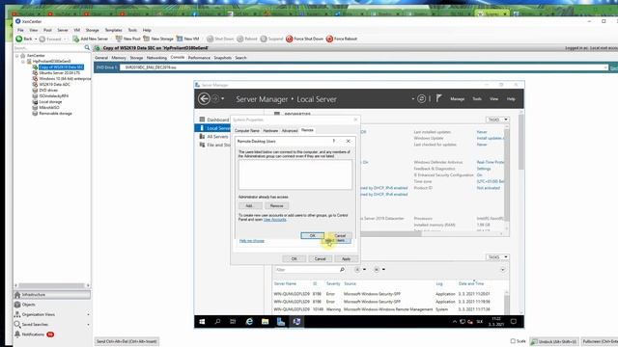Click the XenCenter tree search field
Image resolution: width=618 pixels, height=347 pixels.
coord(48,47)
